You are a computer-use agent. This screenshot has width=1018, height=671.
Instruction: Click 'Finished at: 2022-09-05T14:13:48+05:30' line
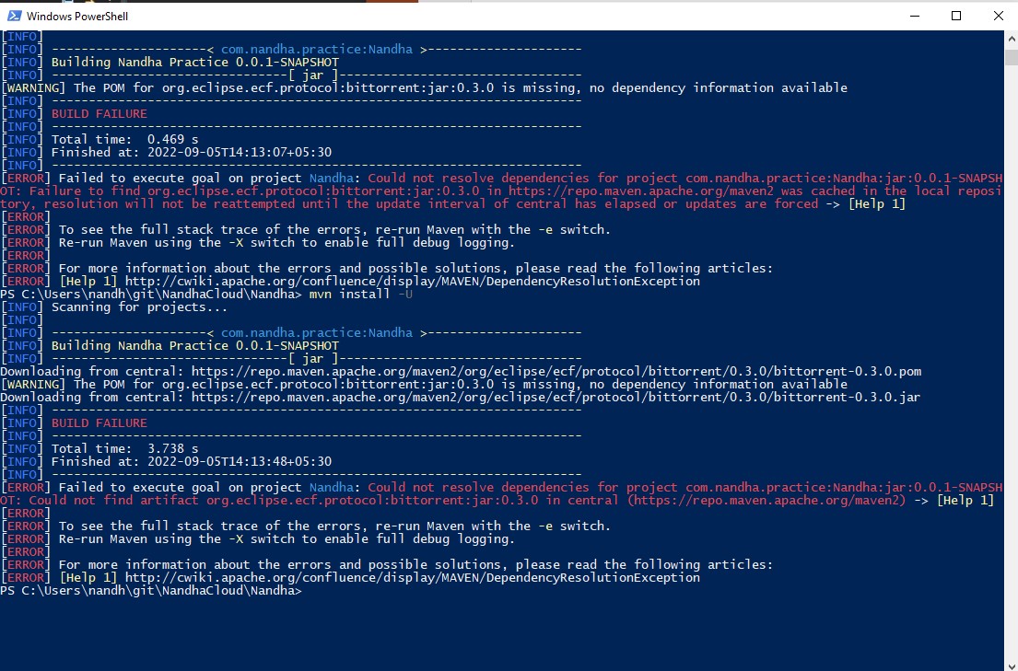click(x=192, y=461)
